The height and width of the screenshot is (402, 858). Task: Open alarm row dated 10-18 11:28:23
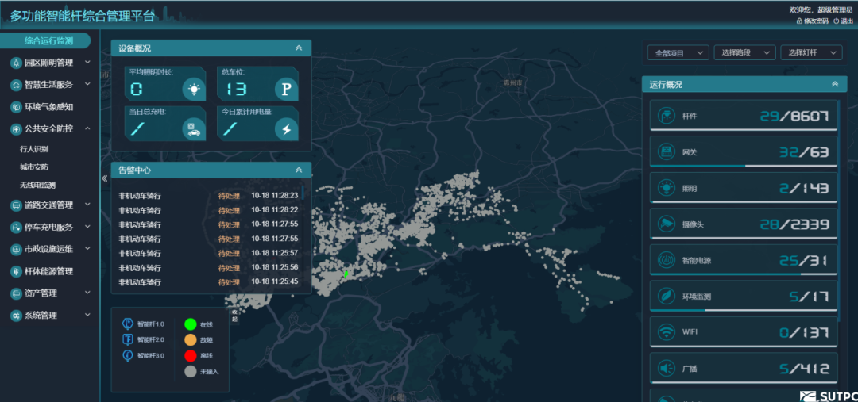(208, 196)
